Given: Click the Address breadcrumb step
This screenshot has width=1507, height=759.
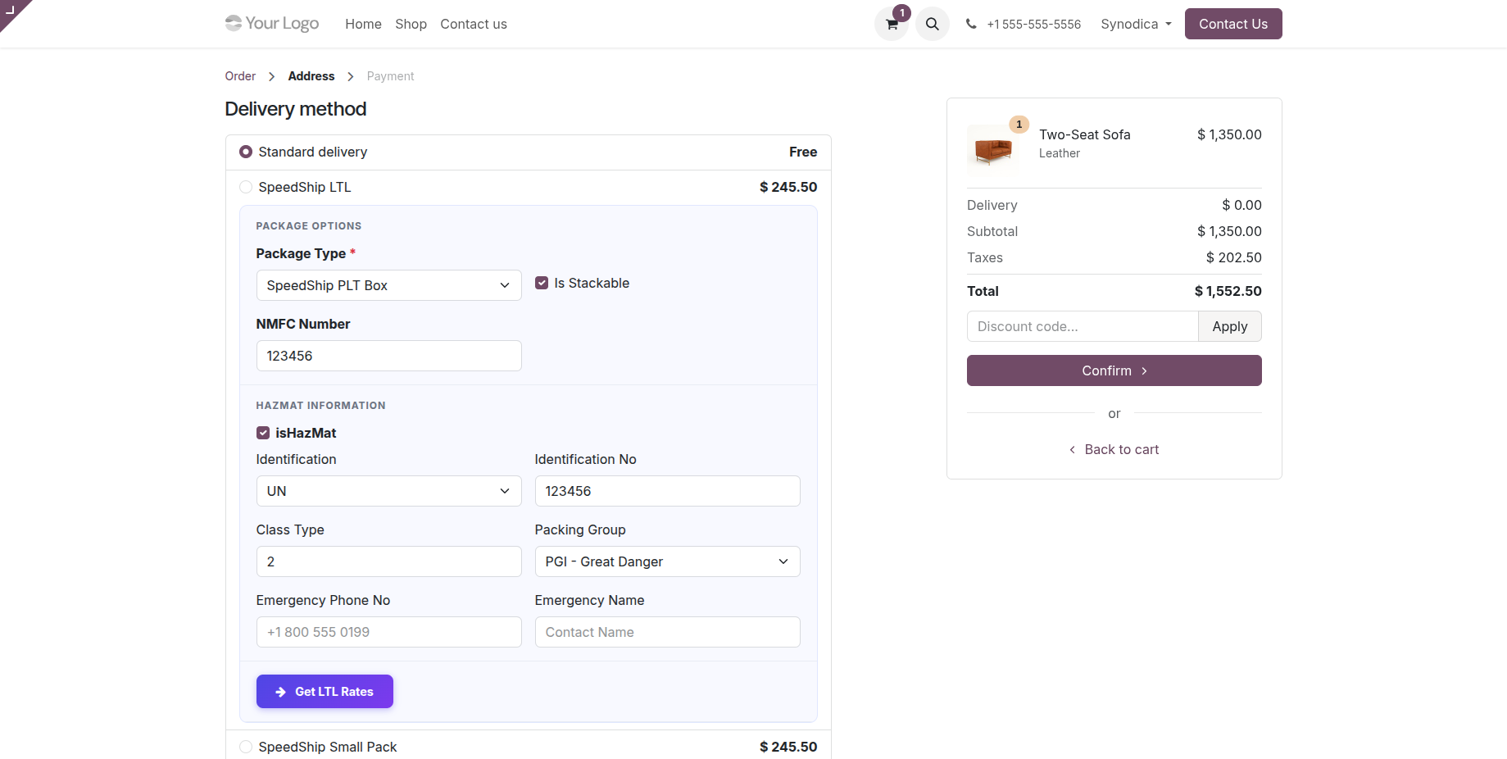Looking at the screenshot, I should tap(311, 76).
